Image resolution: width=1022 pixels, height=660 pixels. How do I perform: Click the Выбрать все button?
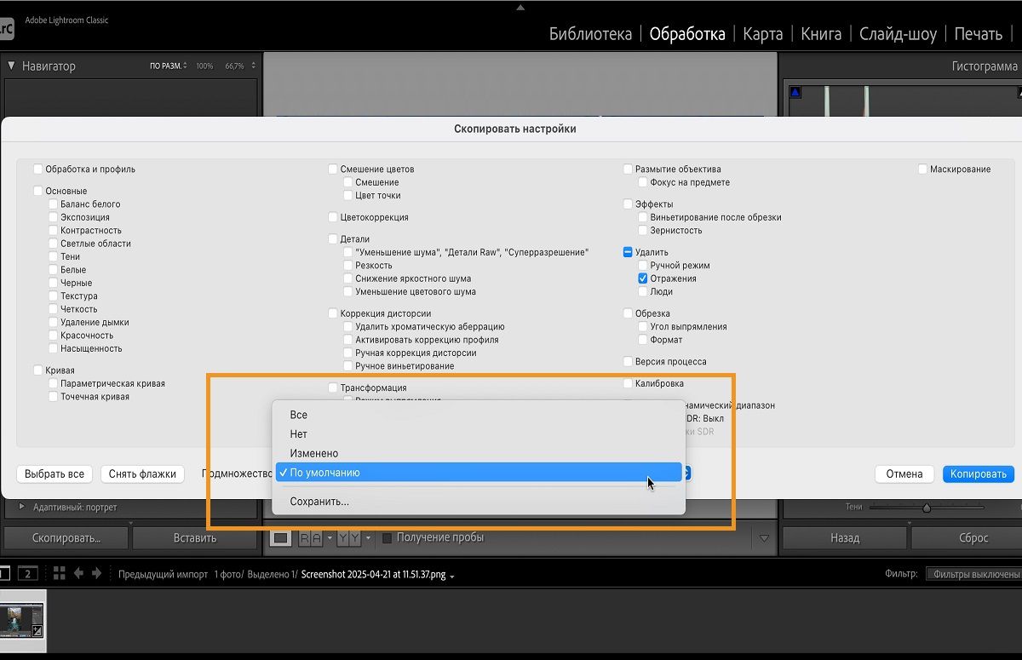(55, 473)
